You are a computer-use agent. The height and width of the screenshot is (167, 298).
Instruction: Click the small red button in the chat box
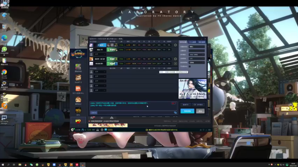[173, 104]
